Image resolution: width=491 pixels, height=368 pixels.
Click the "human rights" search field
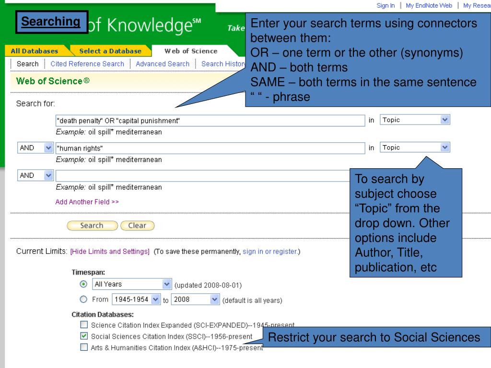point(210,149)
